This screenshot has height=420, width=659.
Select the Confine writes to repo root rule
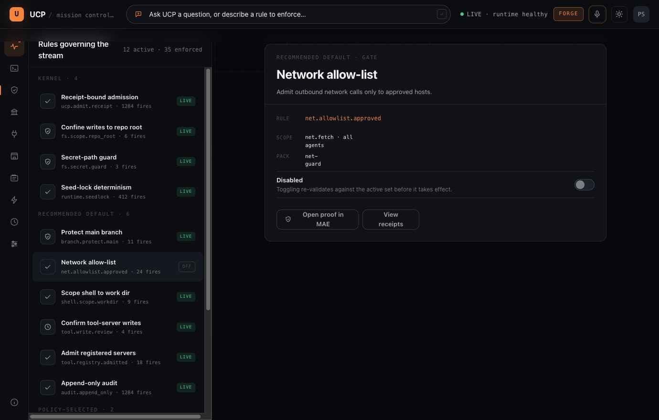tap(118, 131)
